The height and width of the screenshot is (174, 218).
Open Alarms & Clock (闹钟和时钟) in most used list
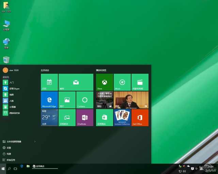[19, 113]
